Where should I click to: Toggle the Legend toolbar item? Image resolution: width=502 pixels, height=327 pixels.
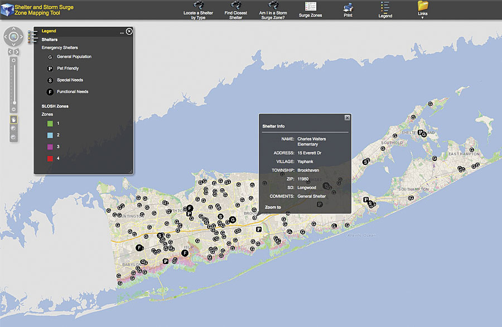tap(385, 9)
